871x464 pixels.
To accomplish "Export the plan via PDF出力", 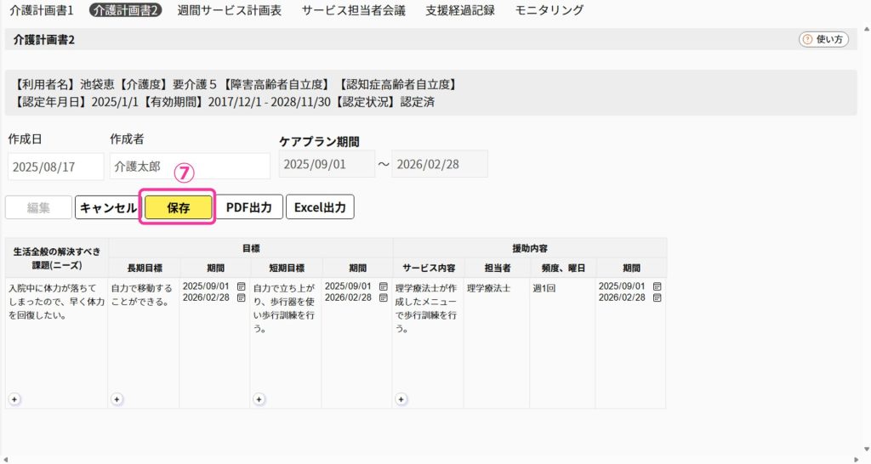I will (248, 207).
